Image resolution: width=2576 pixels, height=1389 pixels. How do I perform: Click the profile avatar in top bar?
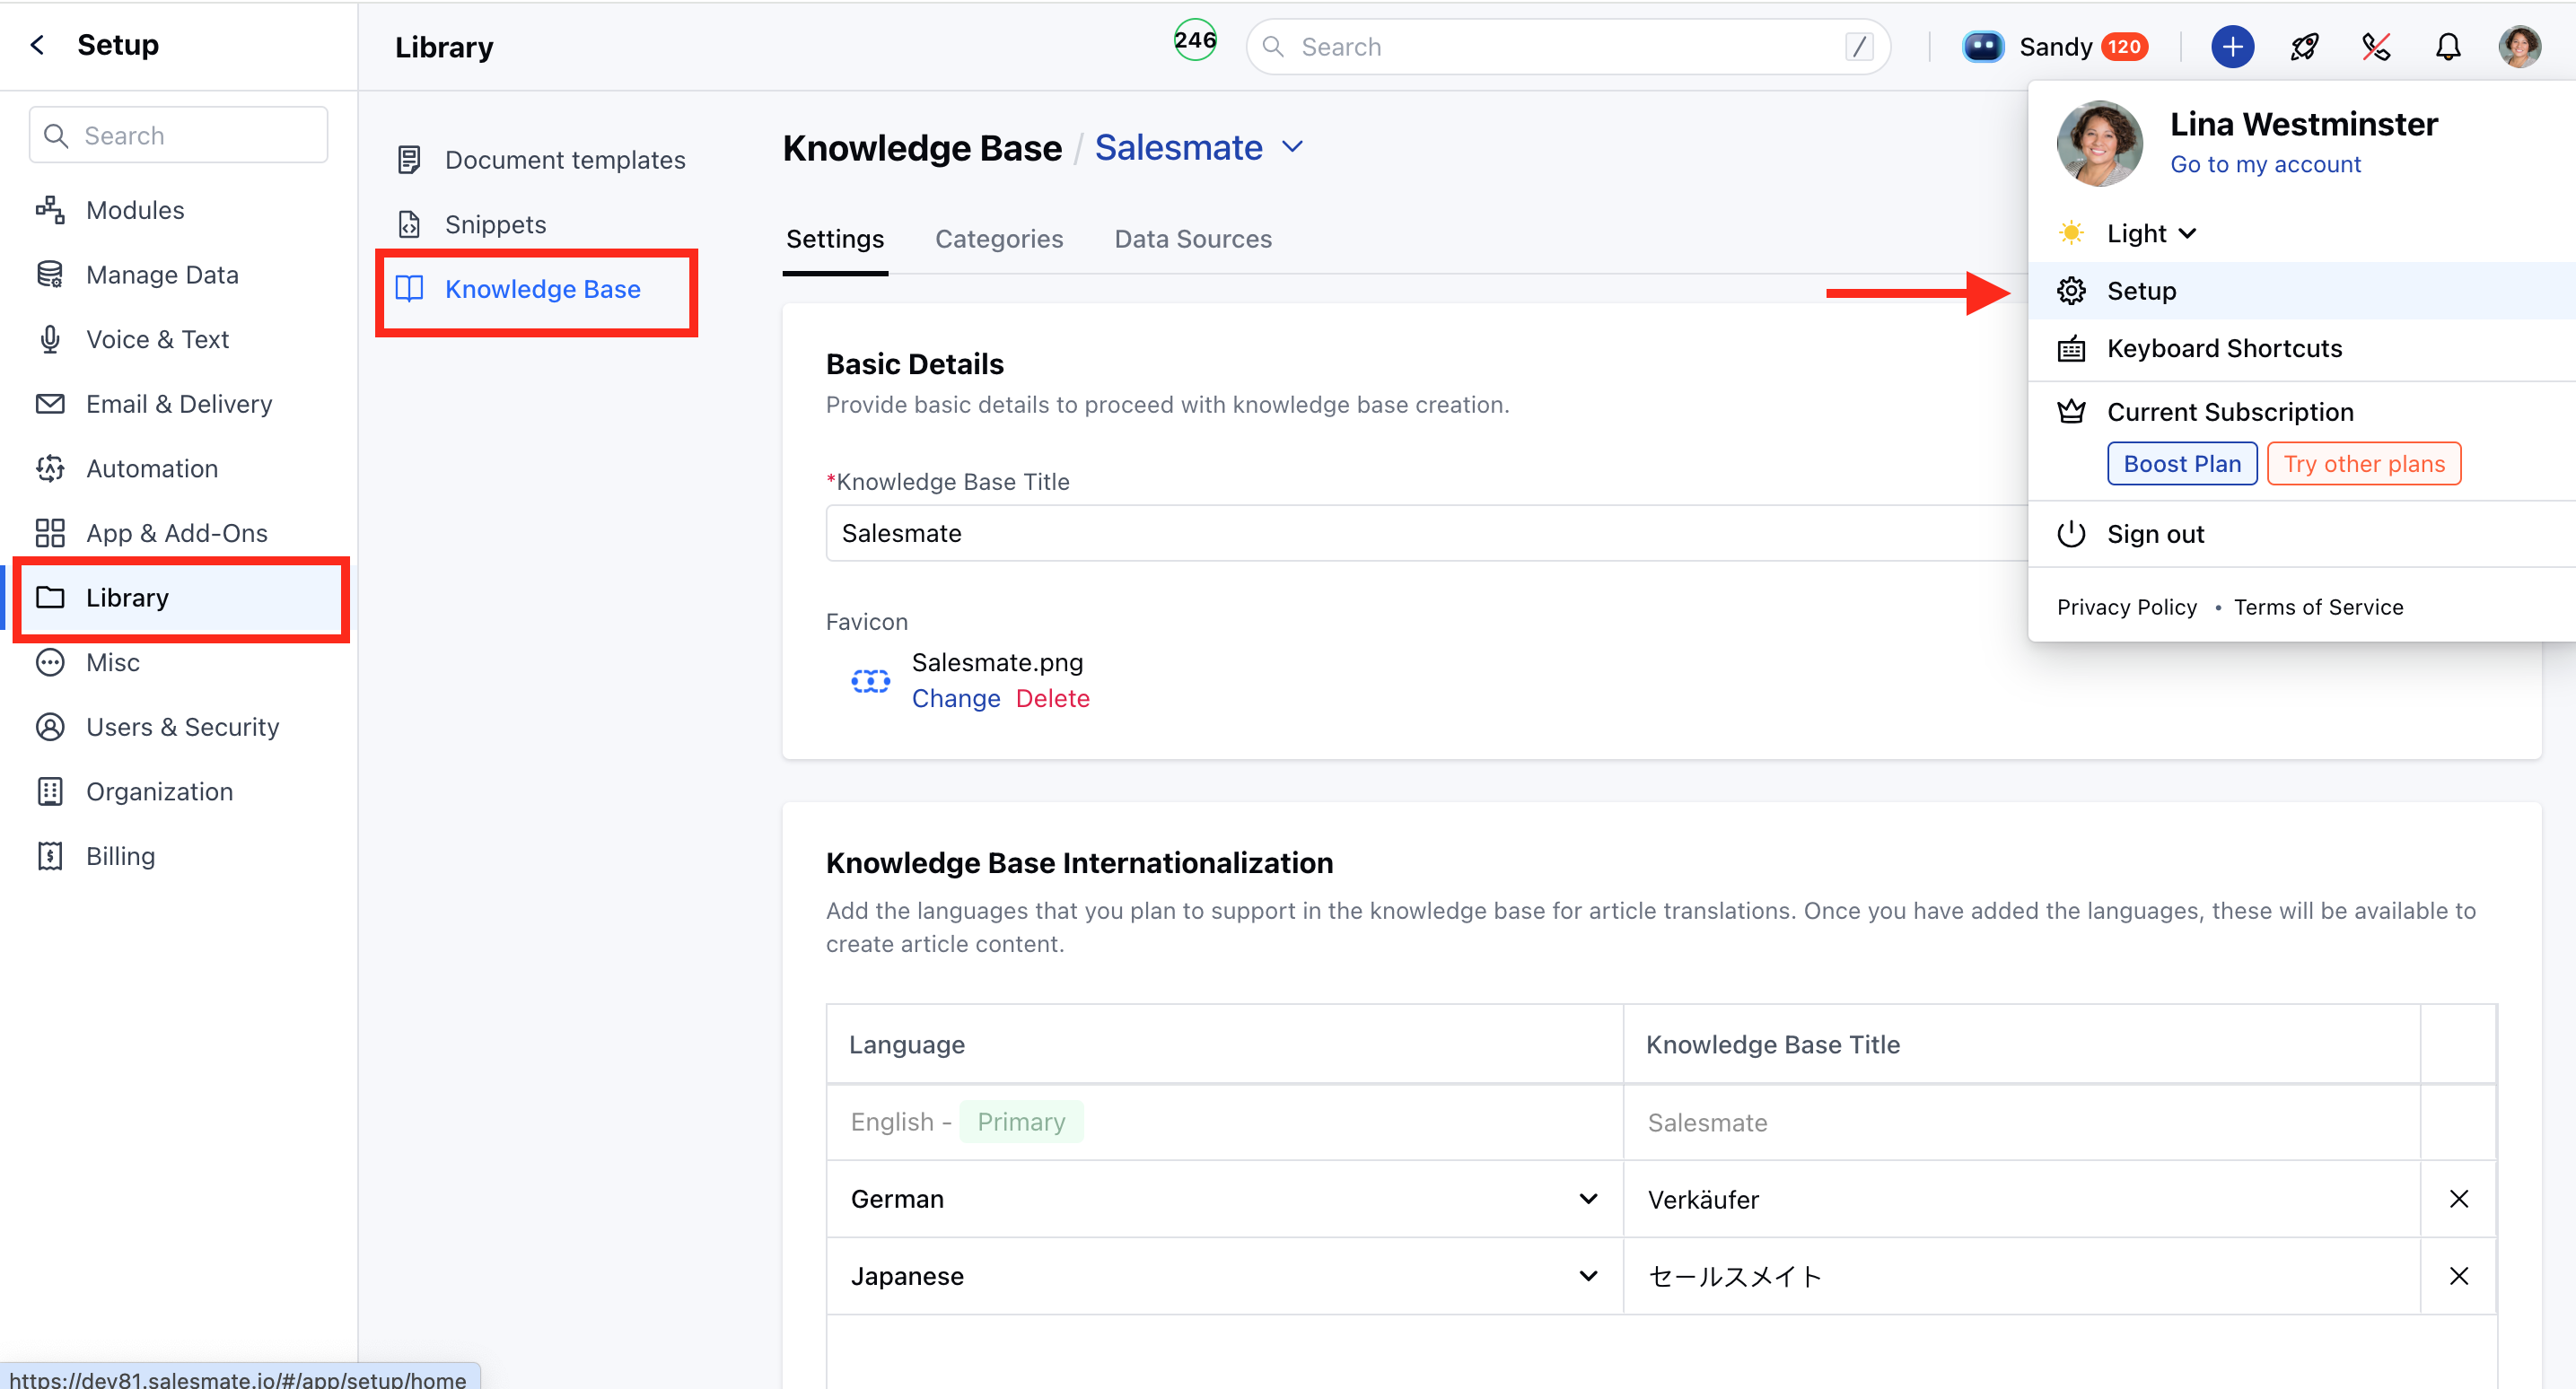coord(2519,47)
